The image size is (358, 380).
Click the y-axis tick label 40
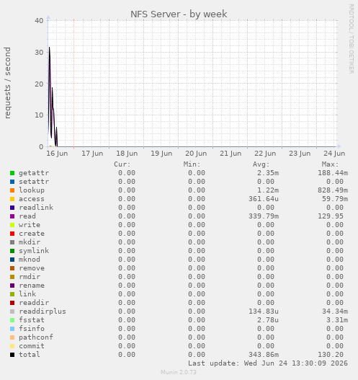point(39,21)
